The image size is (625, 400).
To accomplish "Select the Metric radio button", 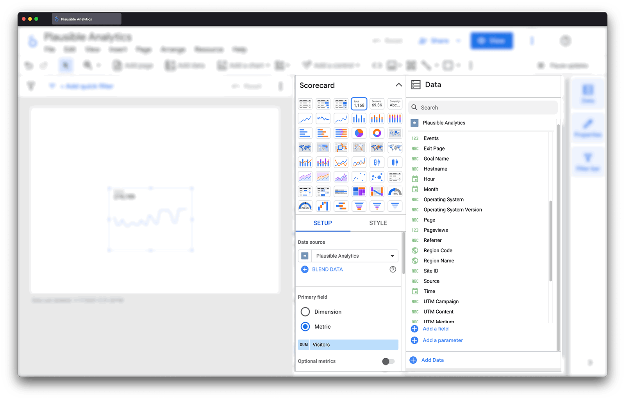I will point(305,327).
